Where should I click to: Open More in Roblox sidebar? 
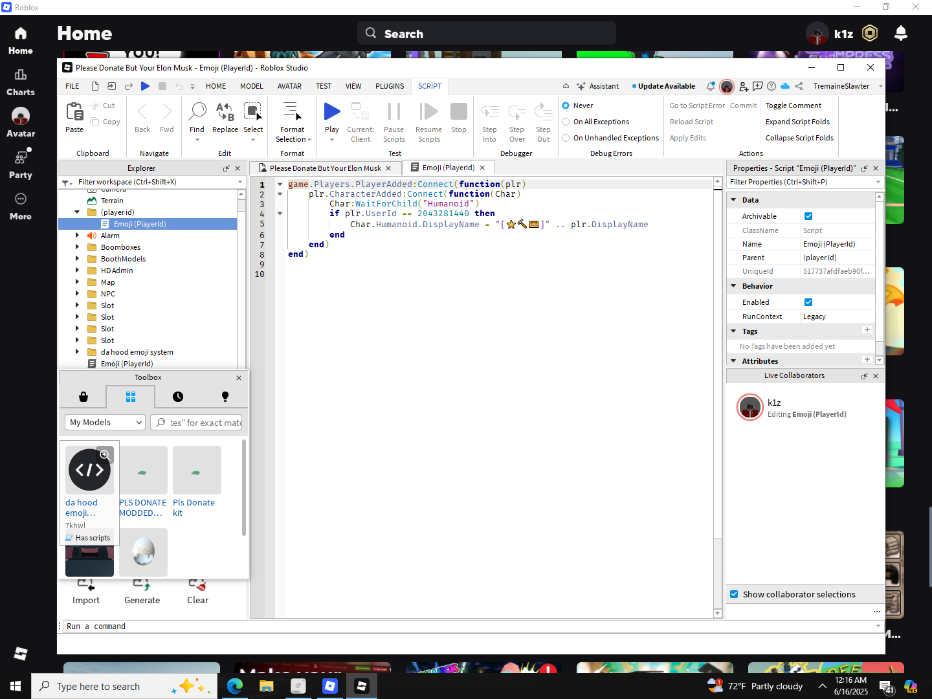pyautogui.click(x=21, y=206)
